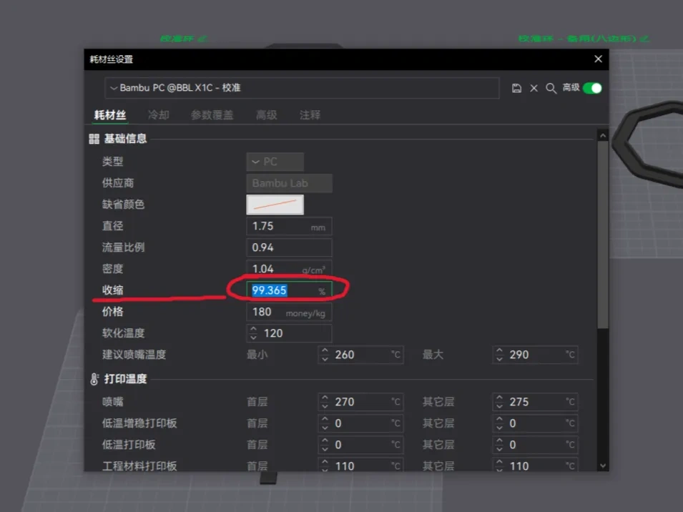Open the settings search magnifier icon
Screen dimensions: 683x512
click(x=551, y=88)
